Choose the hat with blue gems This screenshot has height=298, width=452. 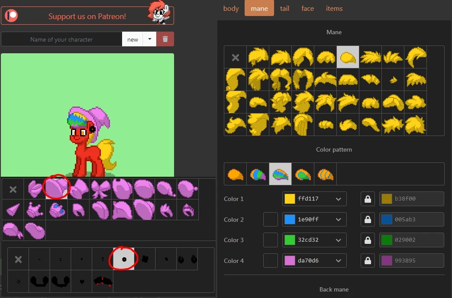56,210
